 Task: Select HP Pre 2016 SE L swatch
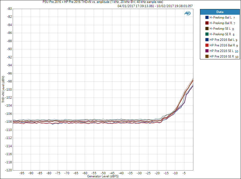tap(207, 51)
